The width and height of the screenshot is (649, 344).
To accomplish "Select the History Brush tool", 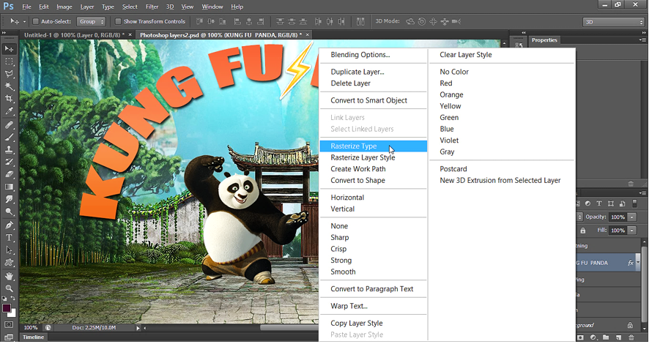I will [9, 162].
